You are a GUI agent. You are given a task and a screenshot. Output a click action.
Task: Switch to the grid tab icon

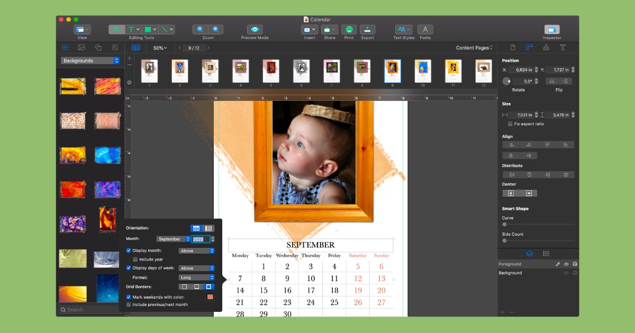tap(546, 254)
